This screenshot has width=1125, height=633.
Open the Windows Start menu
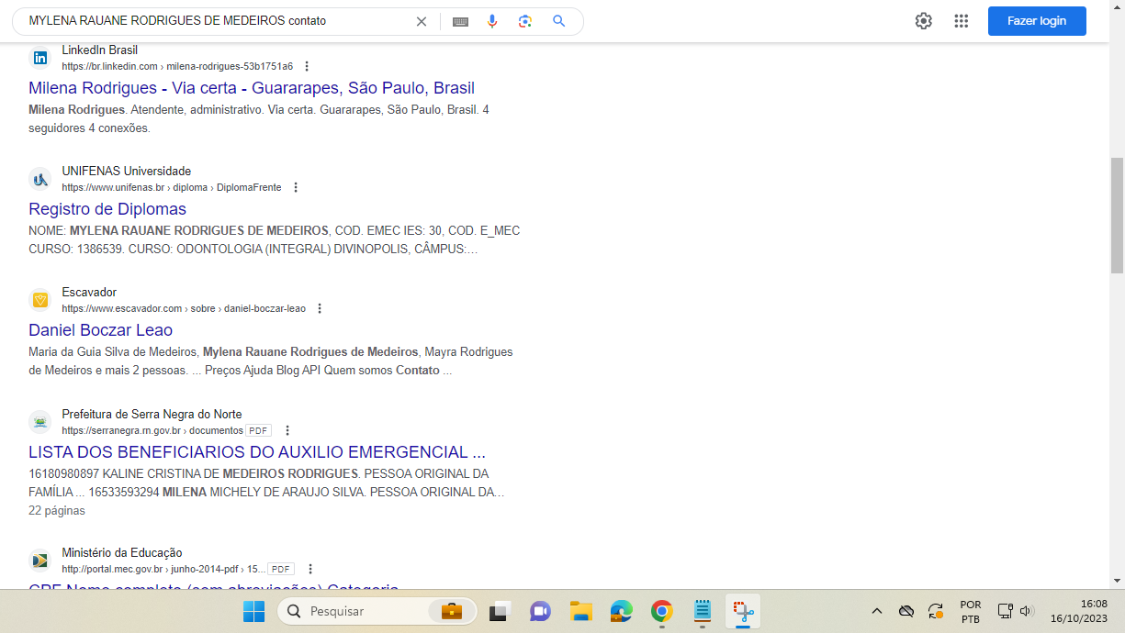253,611
